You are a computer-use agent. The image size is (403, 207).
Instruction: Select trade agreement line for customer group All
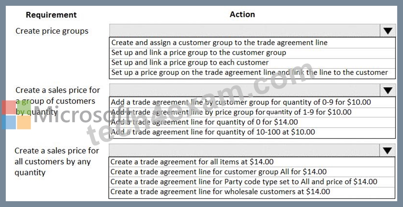252,172
